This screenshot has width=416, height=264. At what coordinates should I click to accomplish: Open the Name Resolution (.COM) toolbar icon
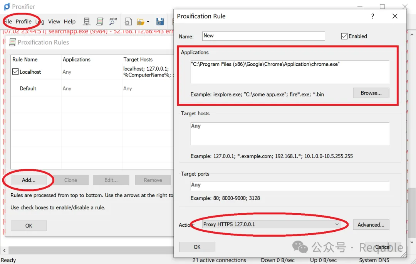(x=113, y=22)
